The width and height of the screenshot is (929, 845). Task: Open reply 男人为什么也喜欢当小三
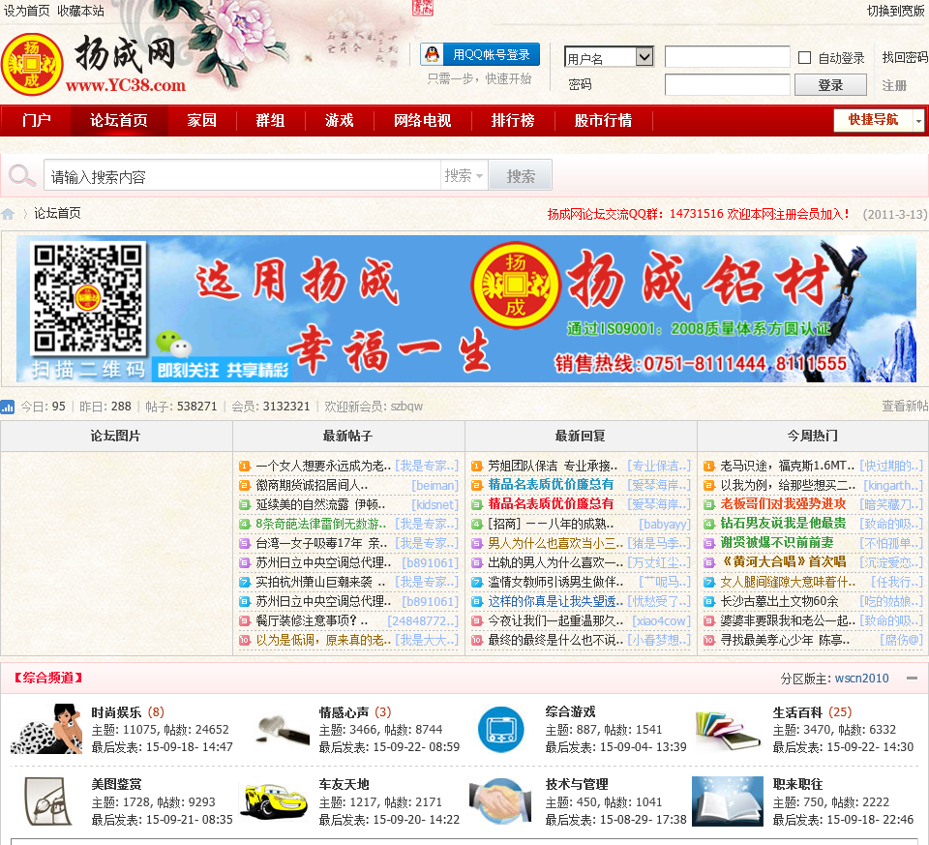[x=555, y=543]
